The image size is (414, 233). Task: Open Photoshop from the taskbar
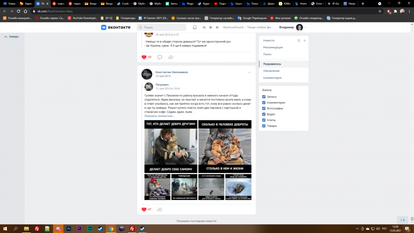(69, 228)
